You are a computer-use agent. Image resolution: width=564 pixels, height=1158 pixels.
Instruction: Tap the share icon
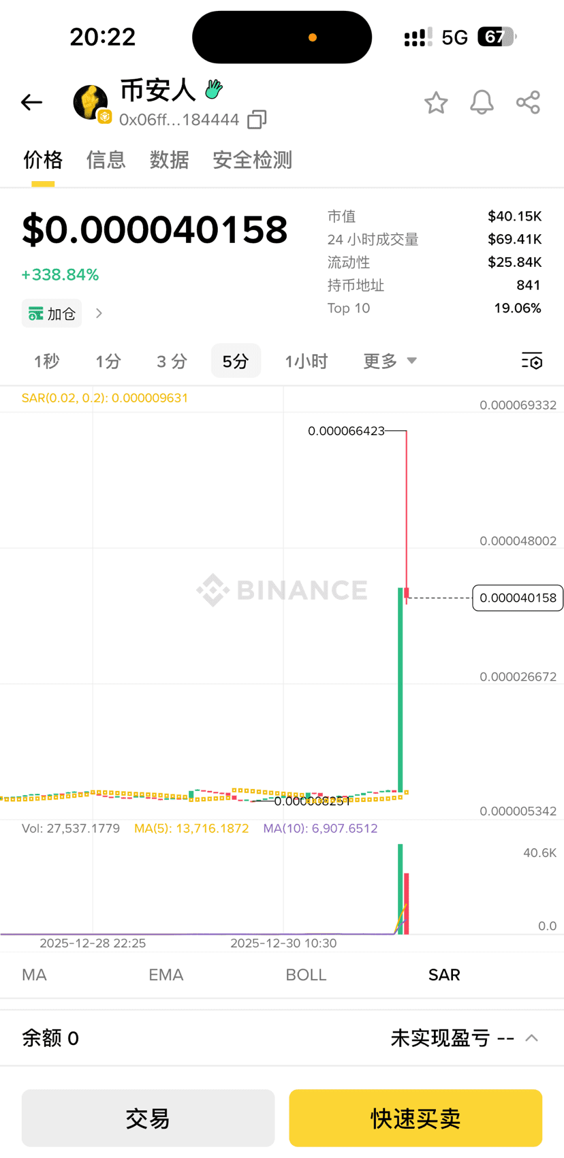(528, 103)
